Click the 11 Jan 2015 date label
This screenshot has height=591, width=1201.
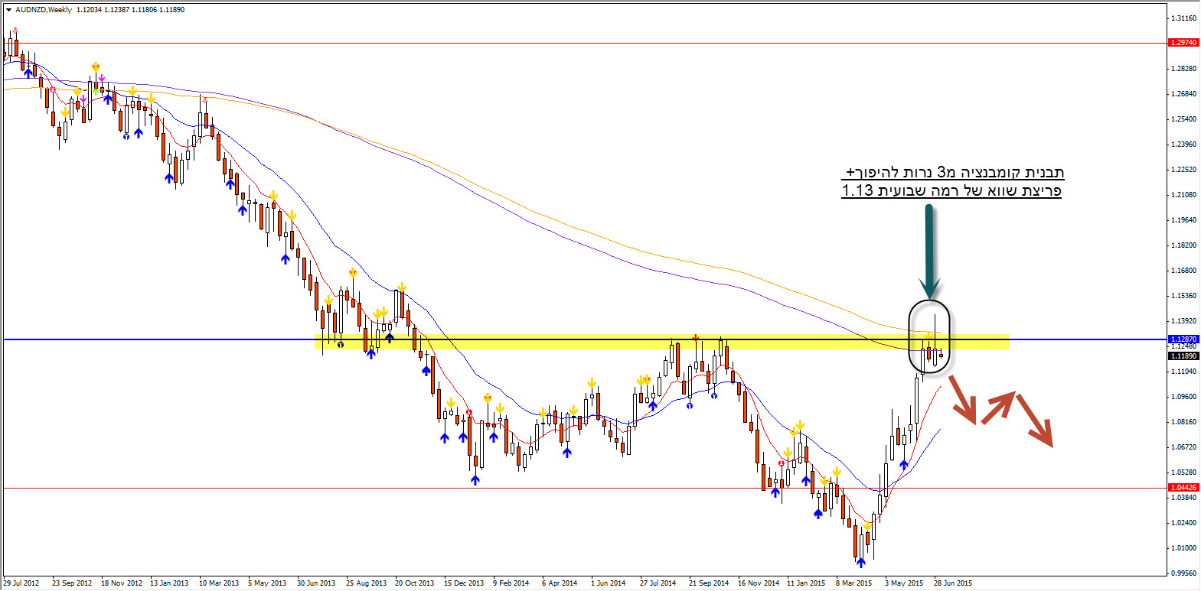pos(806,583)
